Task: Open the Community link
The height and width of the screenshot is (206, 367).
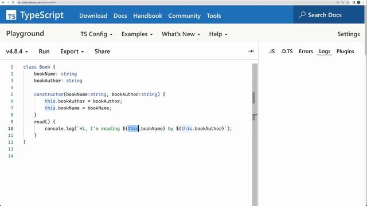Action: tap(184, 15)
